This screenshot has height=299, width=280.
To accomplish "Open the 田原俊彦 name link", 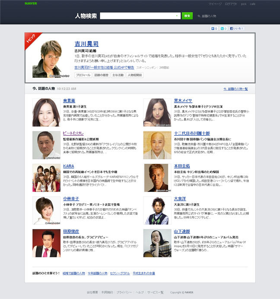I will pyautogui.click(x=71, y=231).
